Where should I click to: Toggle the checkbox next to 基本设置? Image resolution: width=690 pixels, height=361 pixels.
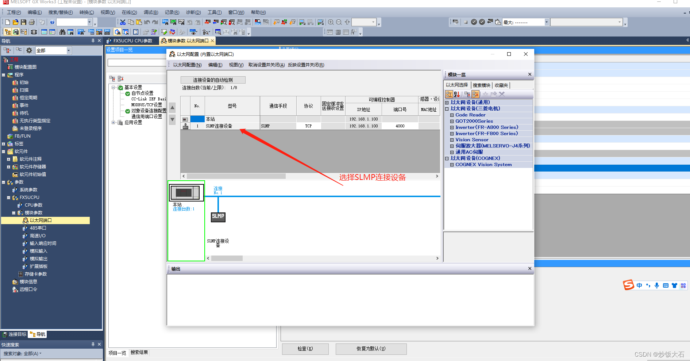point(121,87)
